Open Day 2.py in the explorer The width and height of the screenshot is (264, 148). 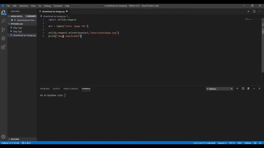pyautogui.click(x=17, y=31)
